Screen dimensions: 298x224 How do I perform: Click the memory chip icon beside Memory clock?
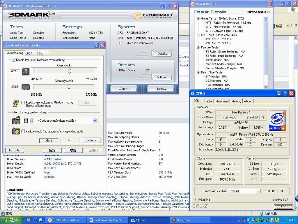pos(26,87)
